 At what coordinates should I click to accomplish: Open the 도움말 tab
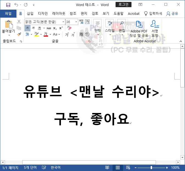[x=119, y=13]
